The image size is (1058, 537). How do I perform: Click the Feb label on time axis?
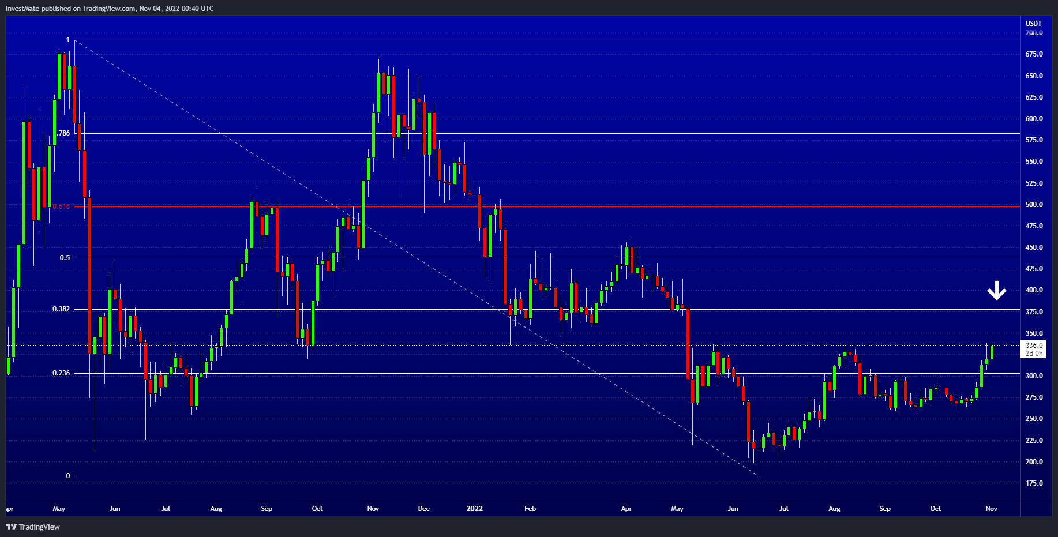(530, 509)
